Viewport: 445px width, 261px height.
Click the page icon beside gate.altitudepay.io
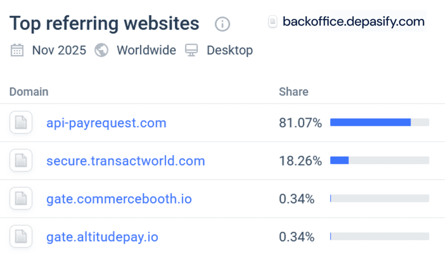pyautogui.click(x=20, y=237)
